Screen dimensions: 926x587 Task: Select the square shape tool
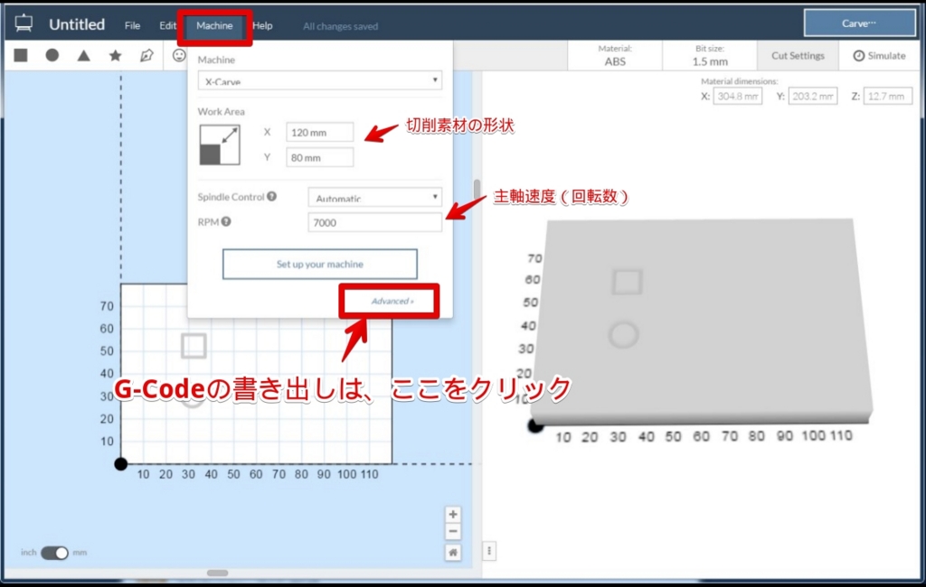(x=21, y=55)
